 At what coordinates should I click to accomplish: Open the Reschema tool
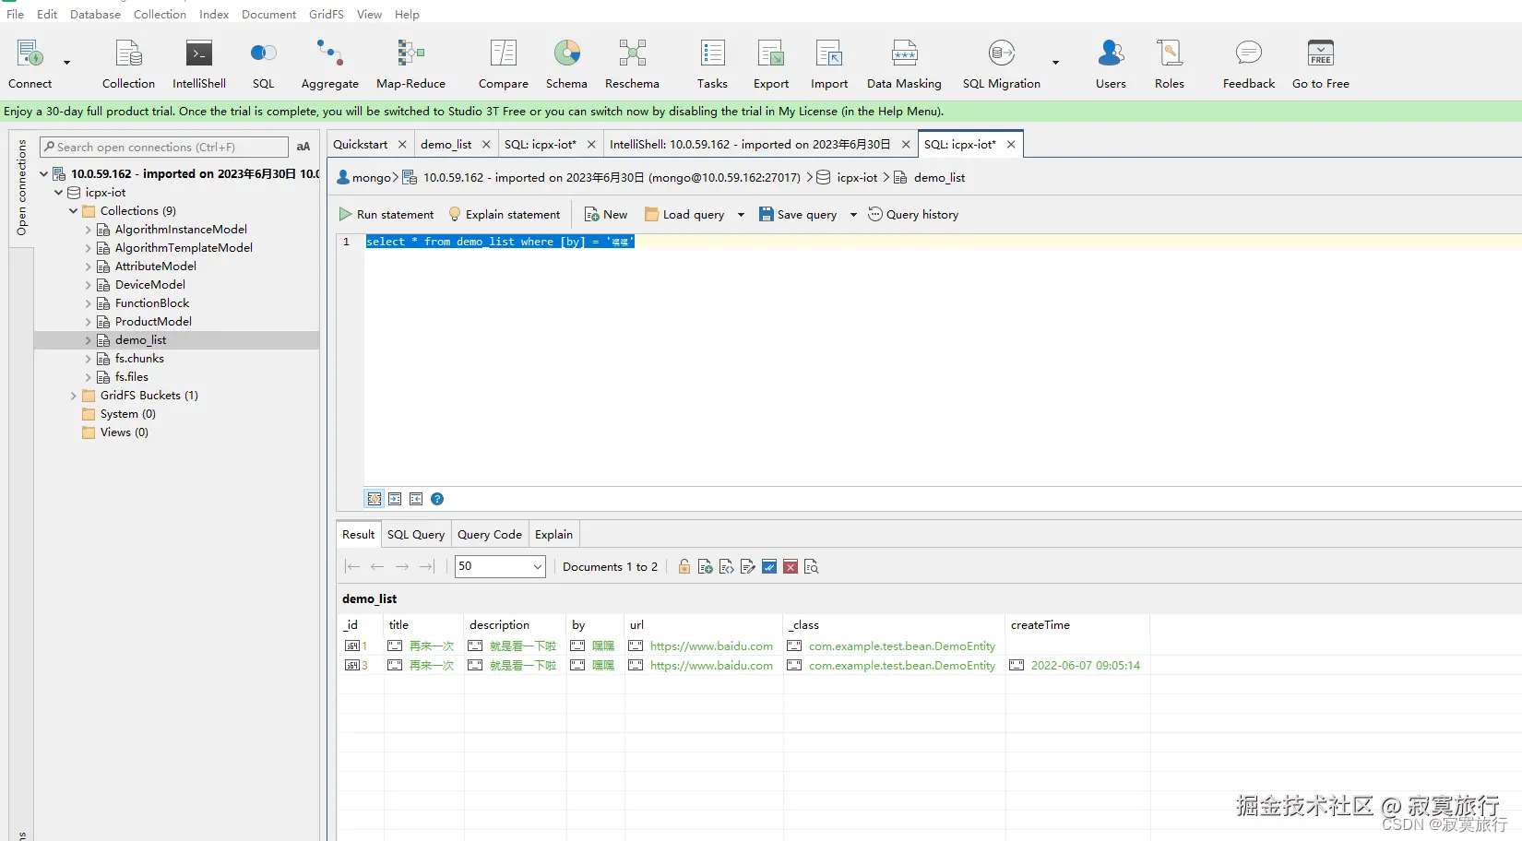[x=632, y=63]
